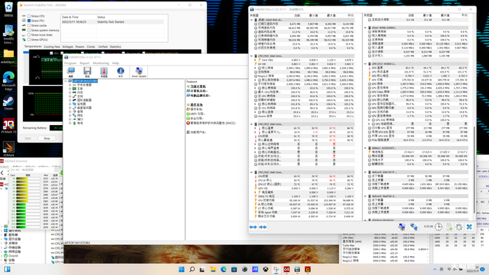Viewport: 489px width, 275px height.
Task: Collapse the Battery sensor section
Action: pyautogui.click(x=365, y=148)
